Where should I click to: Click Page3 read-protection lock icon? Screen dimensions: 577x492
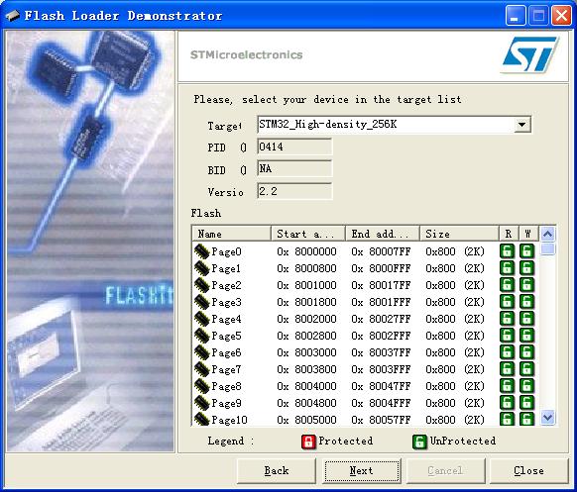click(x=507, y=302)
